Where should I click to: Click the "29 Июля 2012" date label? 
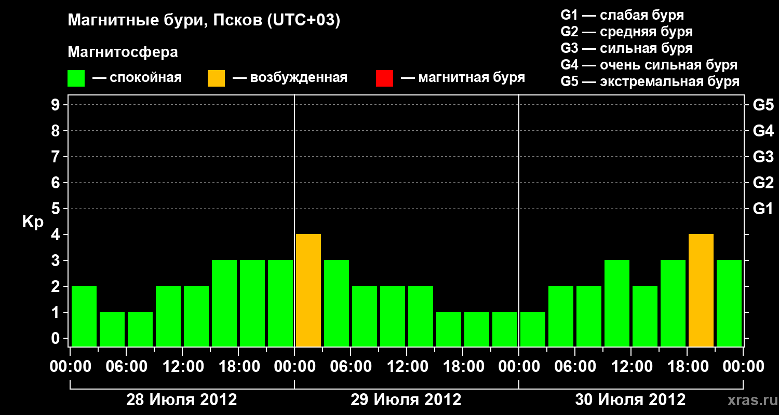(x=406, y=400)
